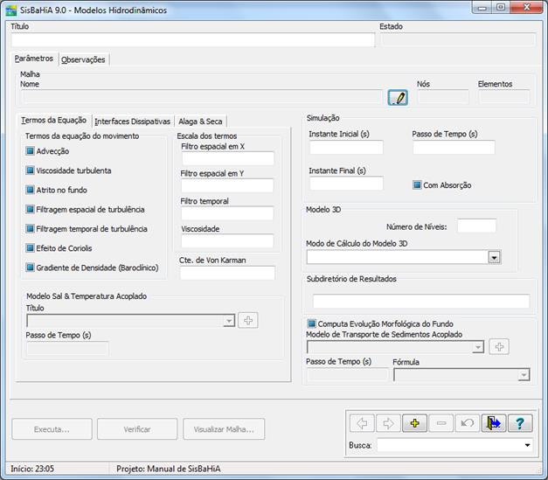Viewport: 548px width, 480px height.
Task: Click the pencil edit icon beside Malha Nome
Action: click(398, 98)
